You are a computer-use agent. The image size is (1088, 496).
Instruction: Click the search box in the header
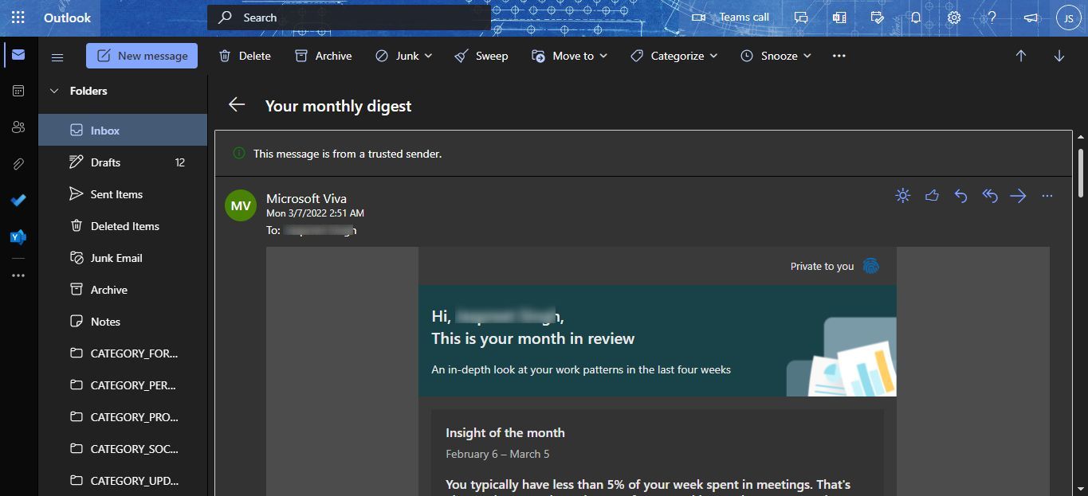(349, 18)
